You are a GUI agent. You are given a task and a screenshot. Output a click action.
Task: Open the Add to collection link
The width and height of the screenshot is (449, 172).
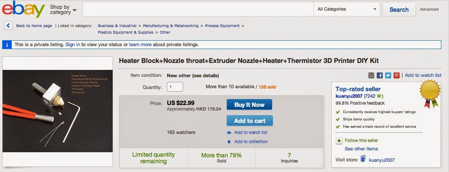[251, 142]
